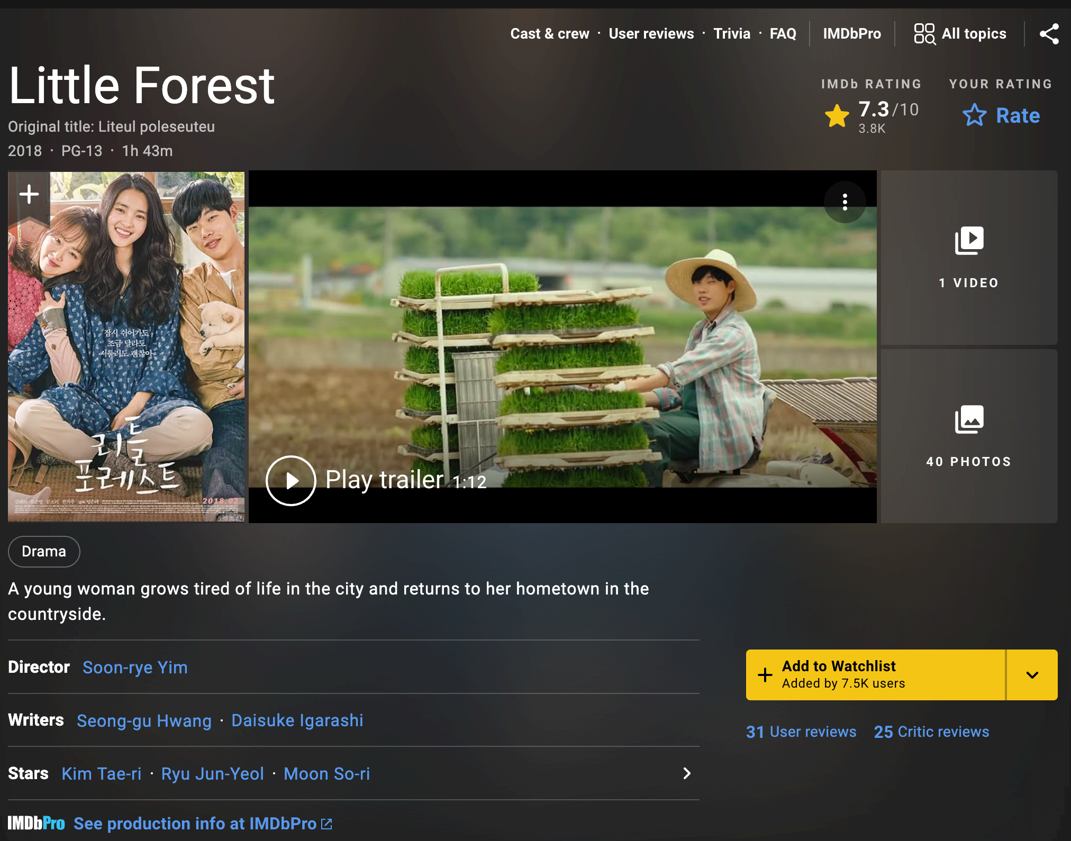Open trailer three-dot options menu
Screen dimensions: 1071x841
(845, 202)
